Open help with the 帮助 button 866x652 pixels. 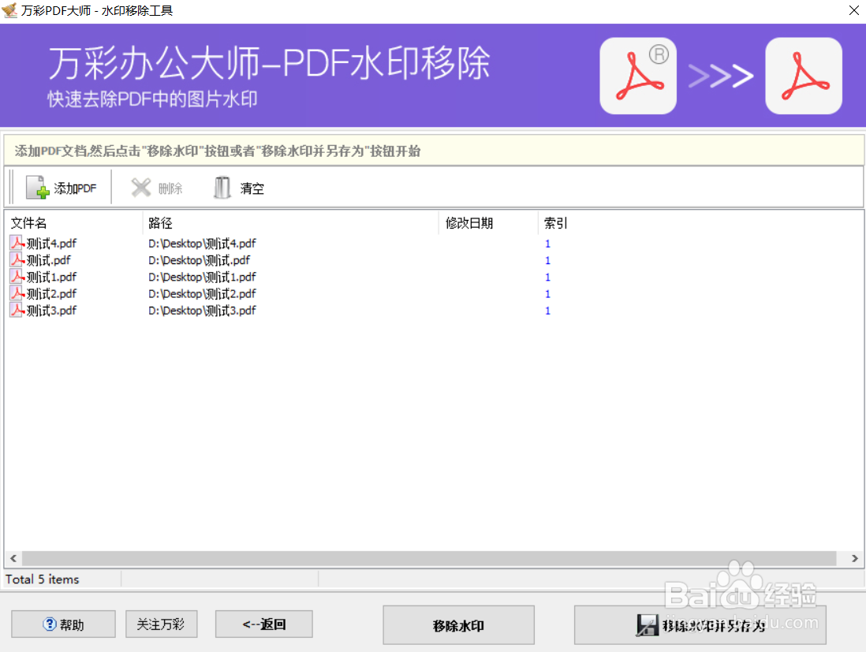64,624
